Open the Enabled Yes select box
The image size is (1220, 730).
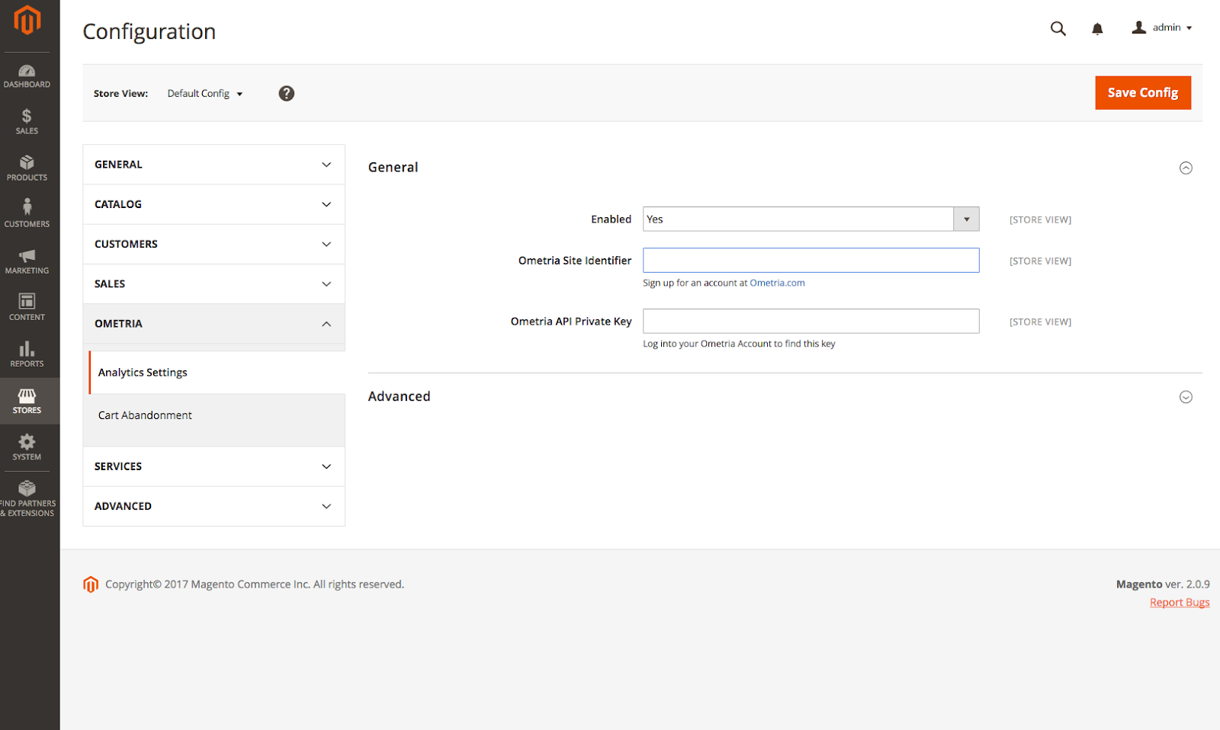811,219
